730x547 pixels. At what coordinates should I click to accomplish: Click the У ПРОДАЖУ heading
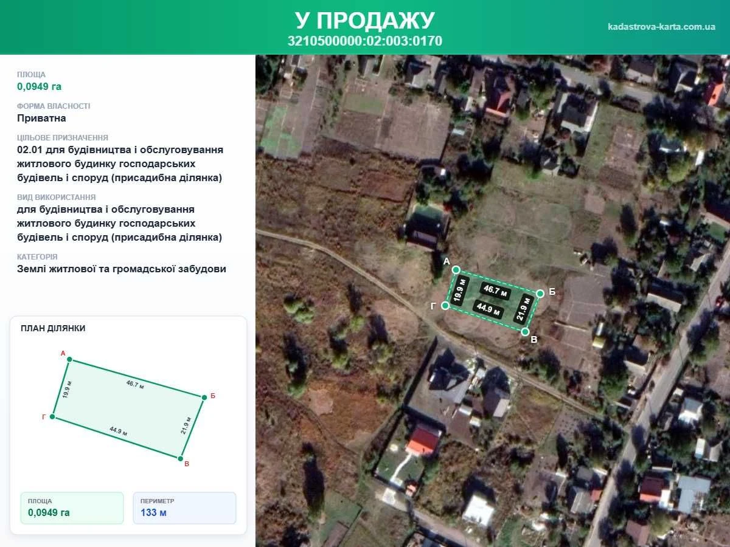point(365,20)
